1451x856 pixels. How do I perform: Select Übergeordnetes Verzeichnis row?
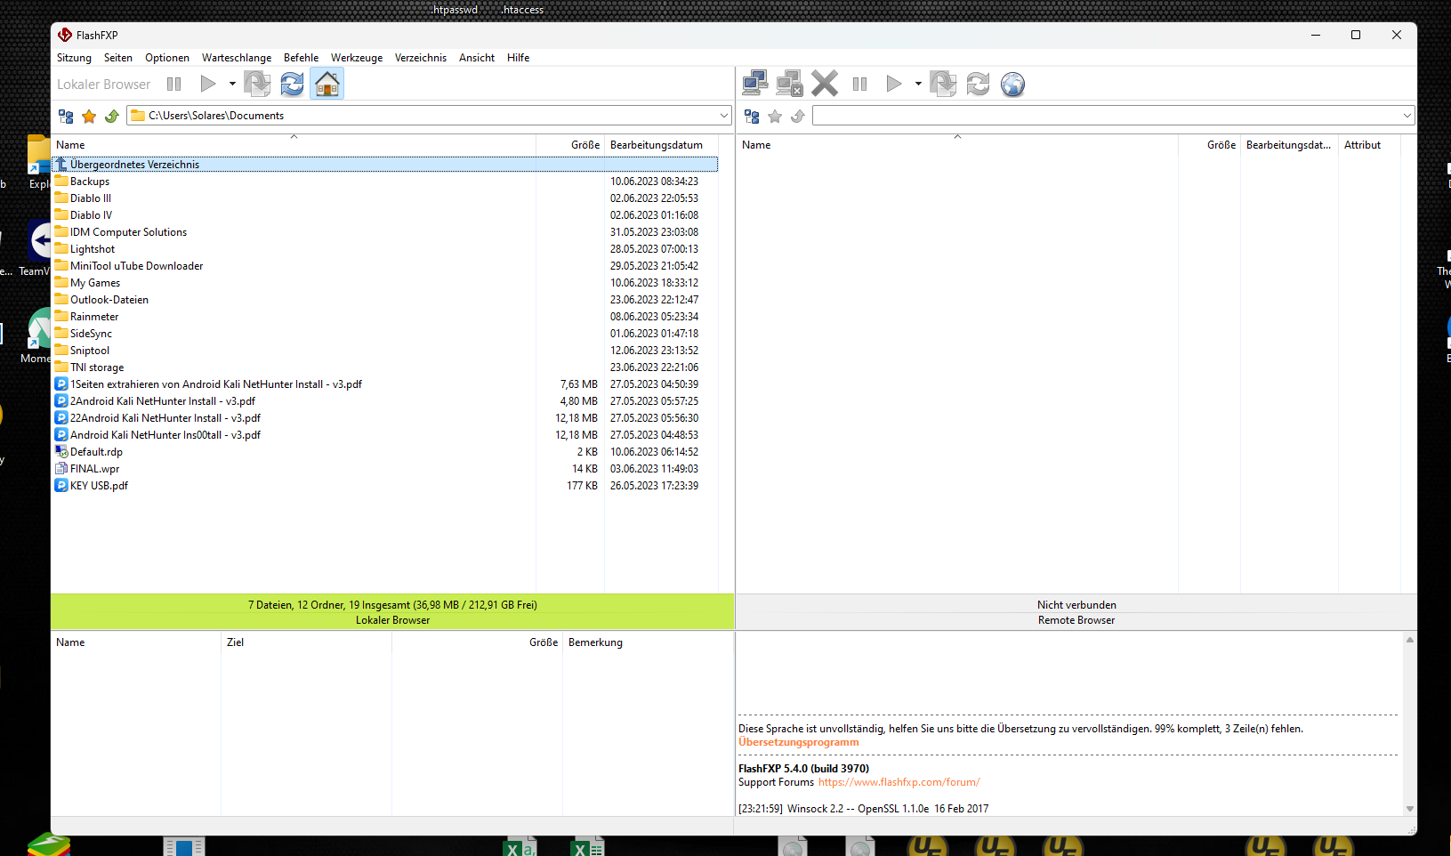[385, 165]
